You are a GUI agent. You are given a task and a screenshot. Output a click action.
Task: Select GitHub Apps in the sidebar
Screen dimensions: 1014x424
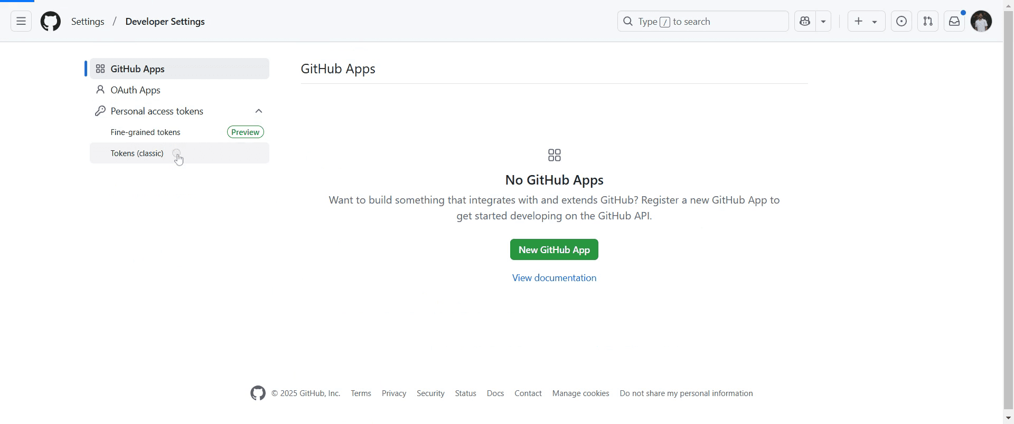pos(180,69)
